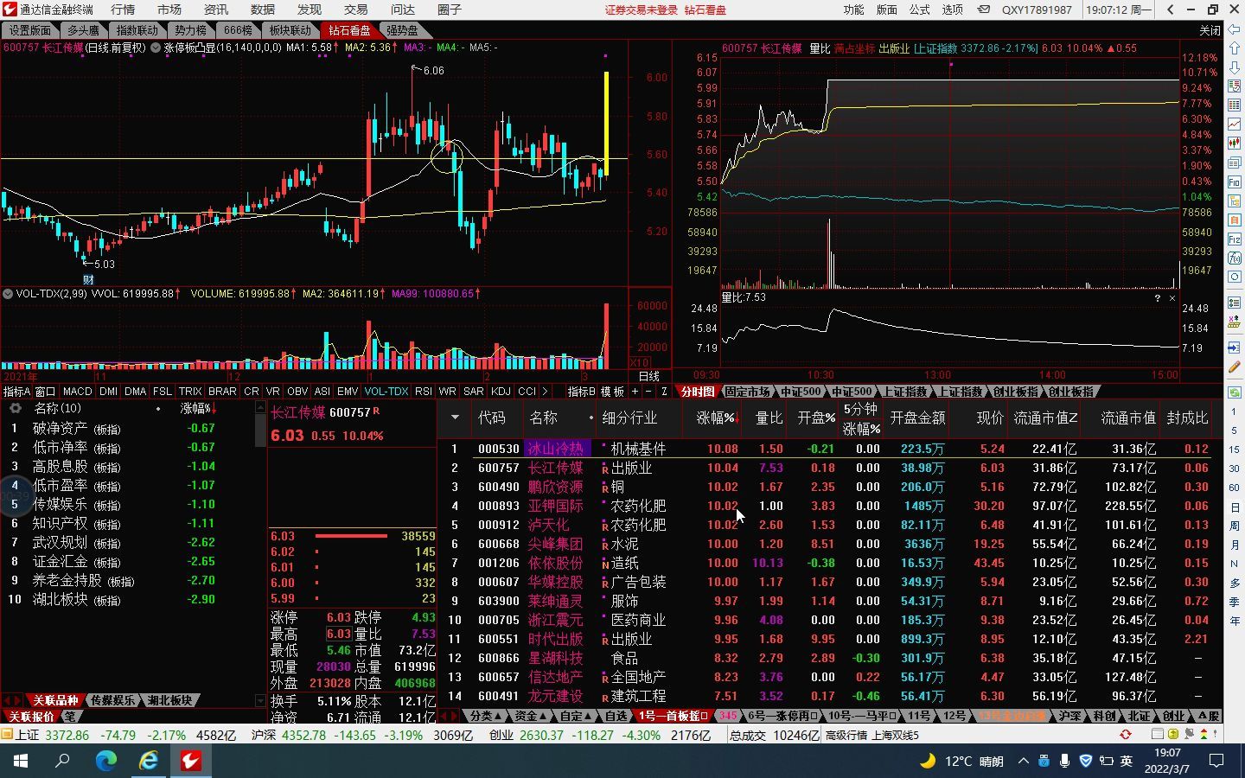Screen dimensions: 1245x778
Task: Open the table column dropdown arrow before 代码
Action: pos(455,417)
